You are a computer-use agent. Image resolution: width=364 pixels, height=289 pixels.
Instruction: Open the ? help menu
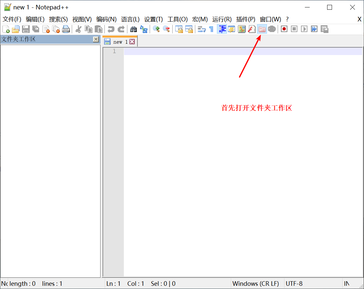point(287,19)
